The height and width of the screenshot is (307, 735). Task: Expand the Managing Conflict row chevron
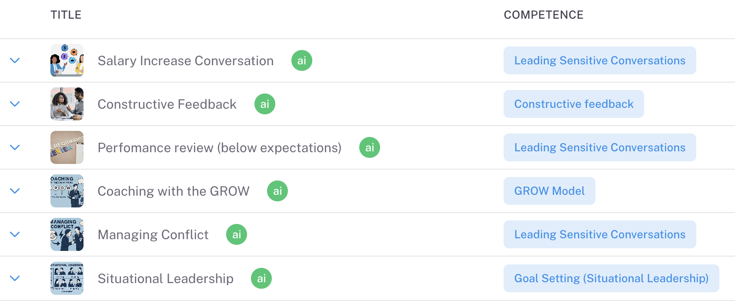click(x=15, y=234)
